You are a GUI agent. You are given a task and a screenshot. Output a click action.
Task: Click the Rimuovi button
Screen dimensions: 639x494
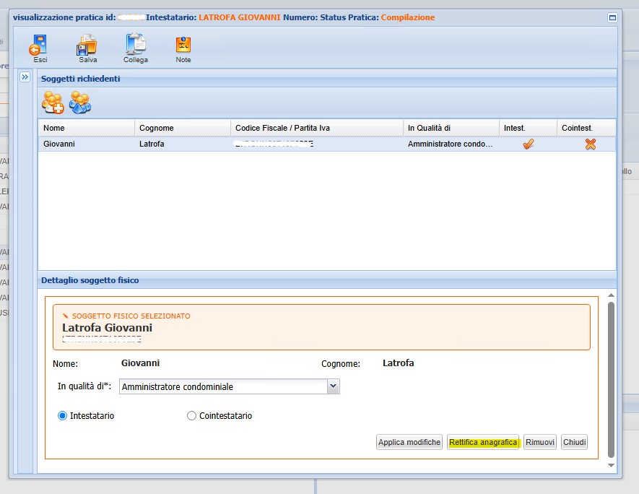(540, 442)
